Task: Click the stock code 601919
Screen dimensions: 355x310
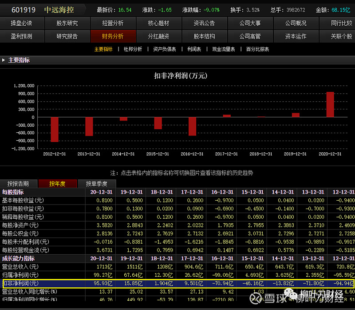Action: point(24,10)
